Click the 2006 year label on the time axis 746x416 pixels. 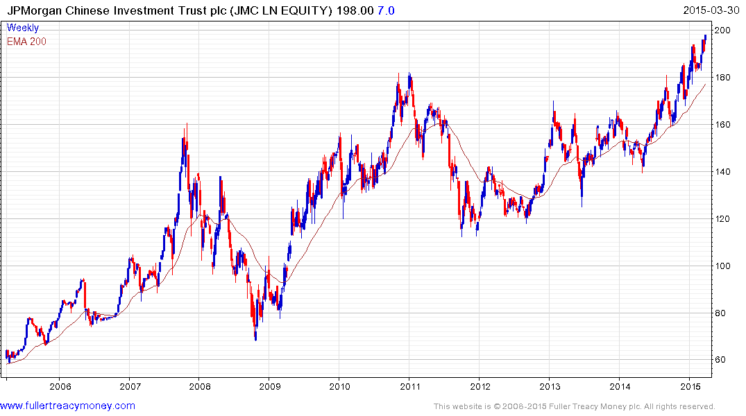click(x=60, y=386)
